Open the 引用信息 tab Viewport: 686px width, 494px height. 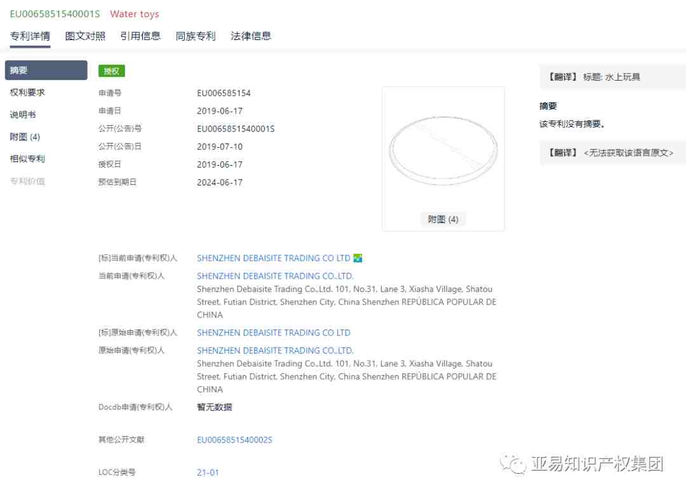pyautogui.click(x=140, y=36)
